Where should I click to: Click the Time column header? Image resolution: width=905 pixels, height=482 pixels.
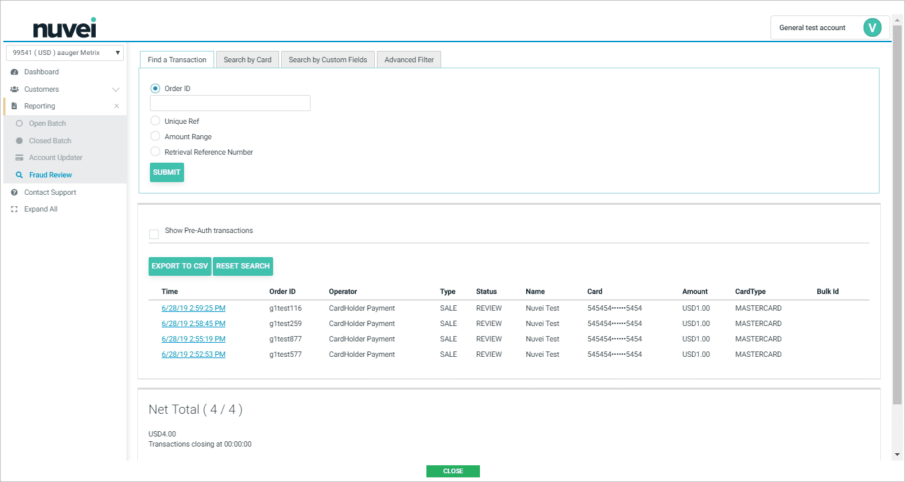(170, 292)
